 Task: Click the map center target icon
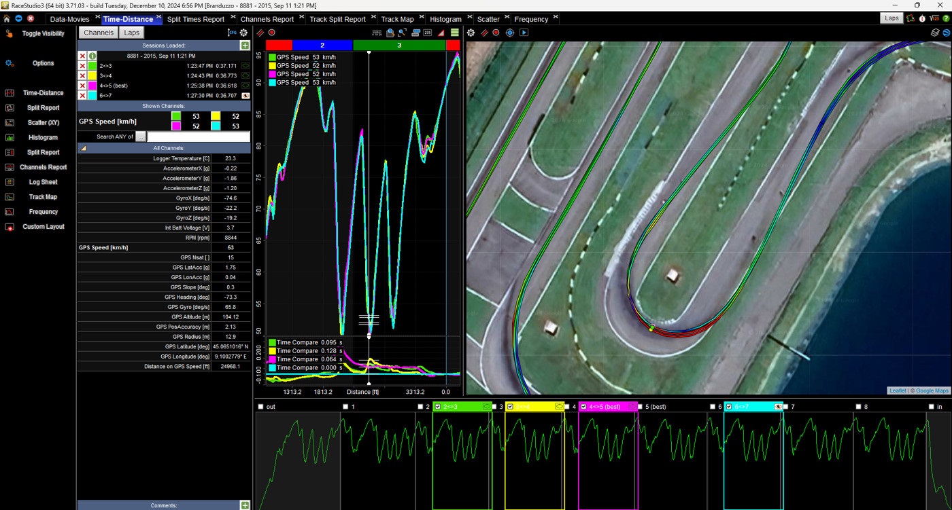(x=510, y=33)
